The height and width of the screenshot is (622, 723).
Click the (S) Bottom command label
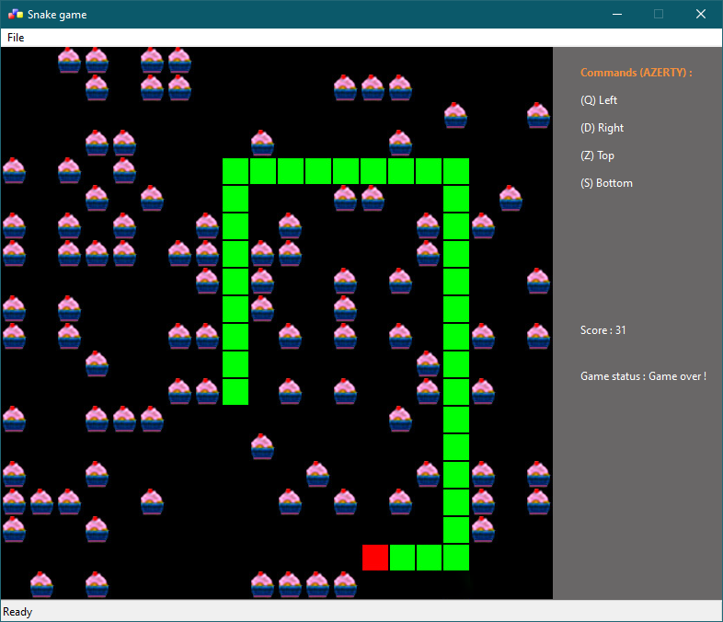click(606, 183)
